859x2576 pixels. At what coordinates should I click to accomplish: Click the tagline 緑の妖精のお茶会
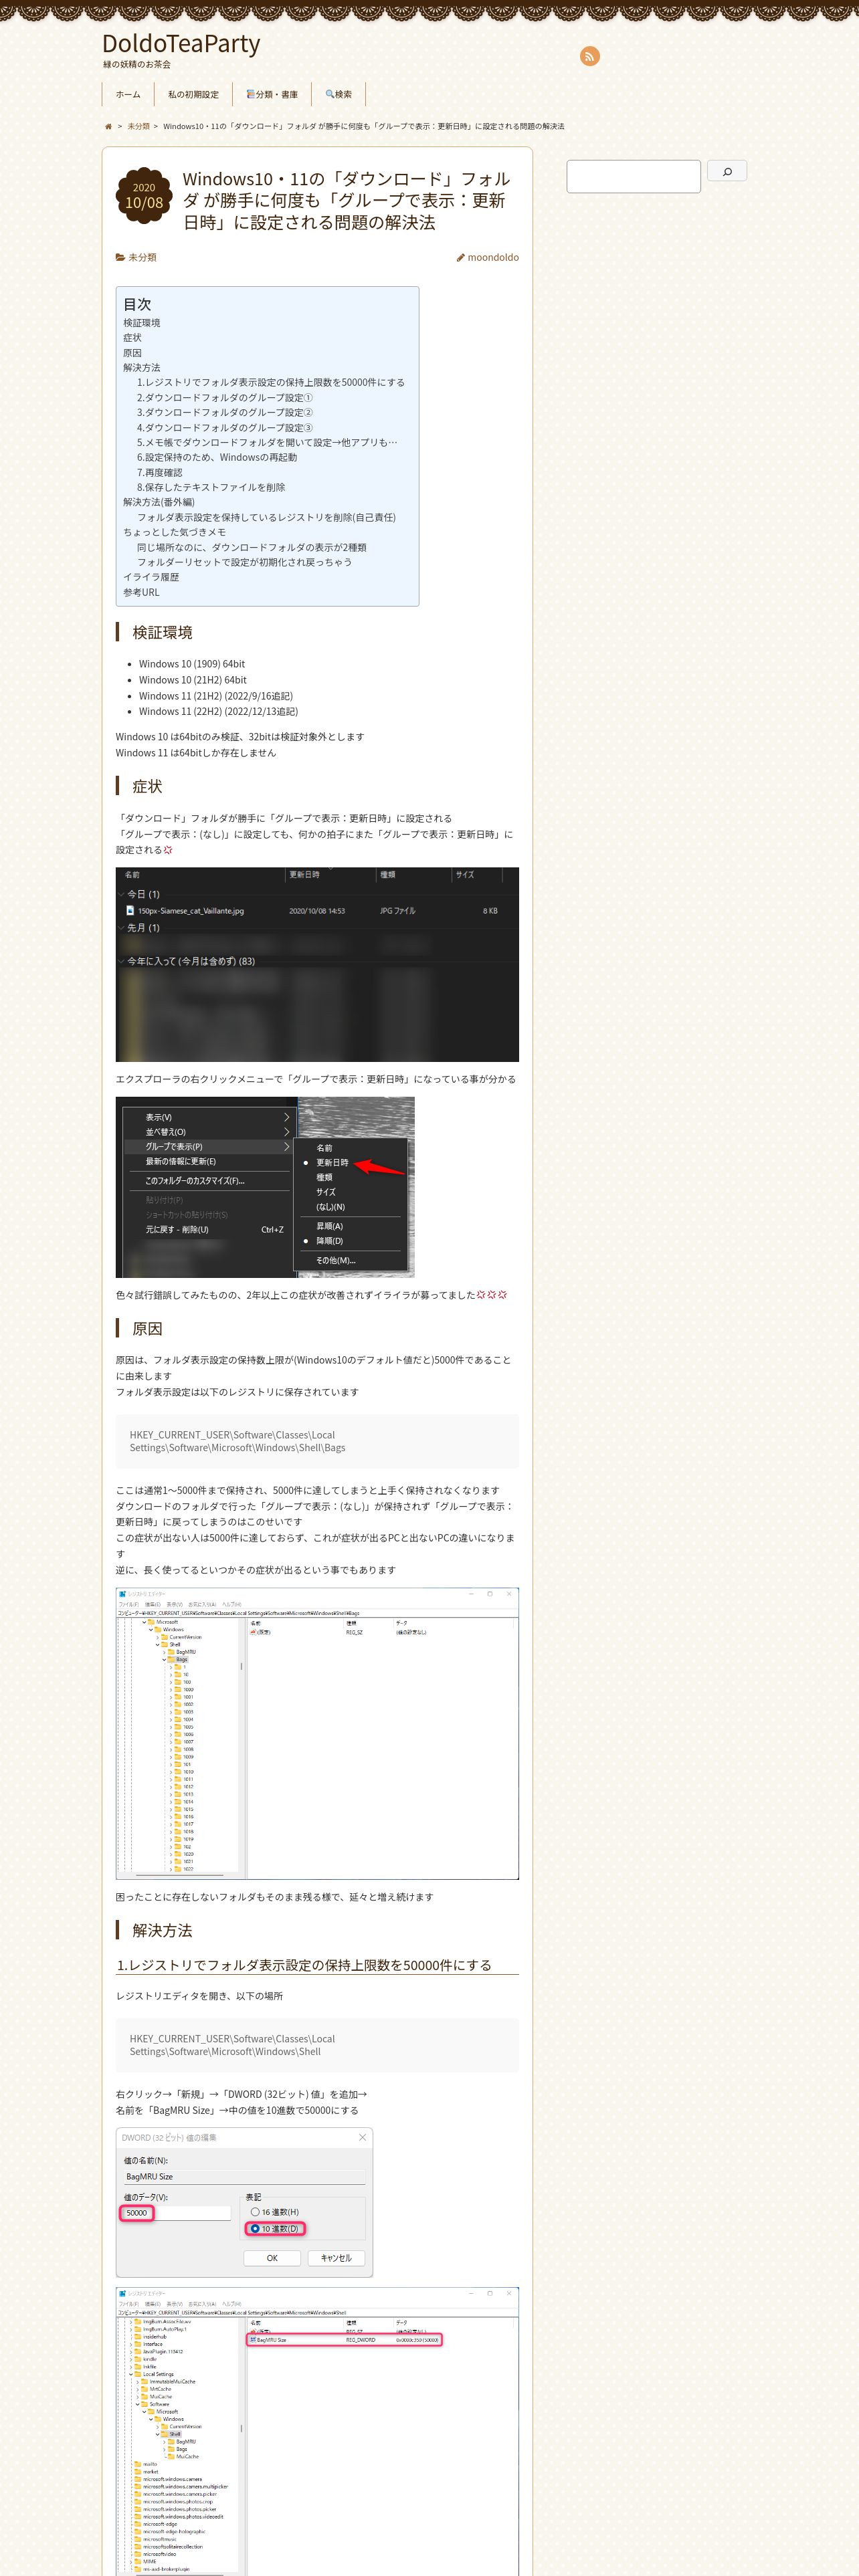click(x=137, y=65)
